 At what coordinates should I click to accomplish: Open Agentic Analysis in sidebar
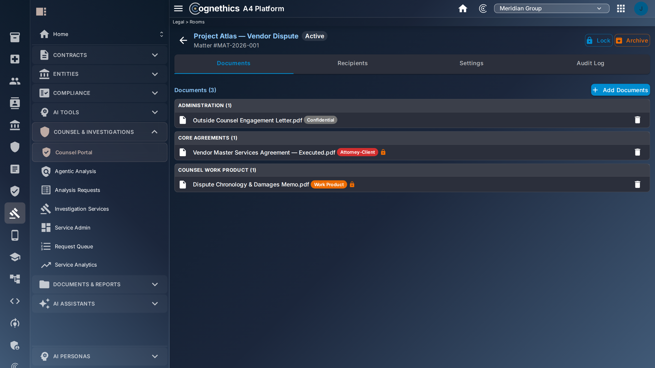(75, 171)
